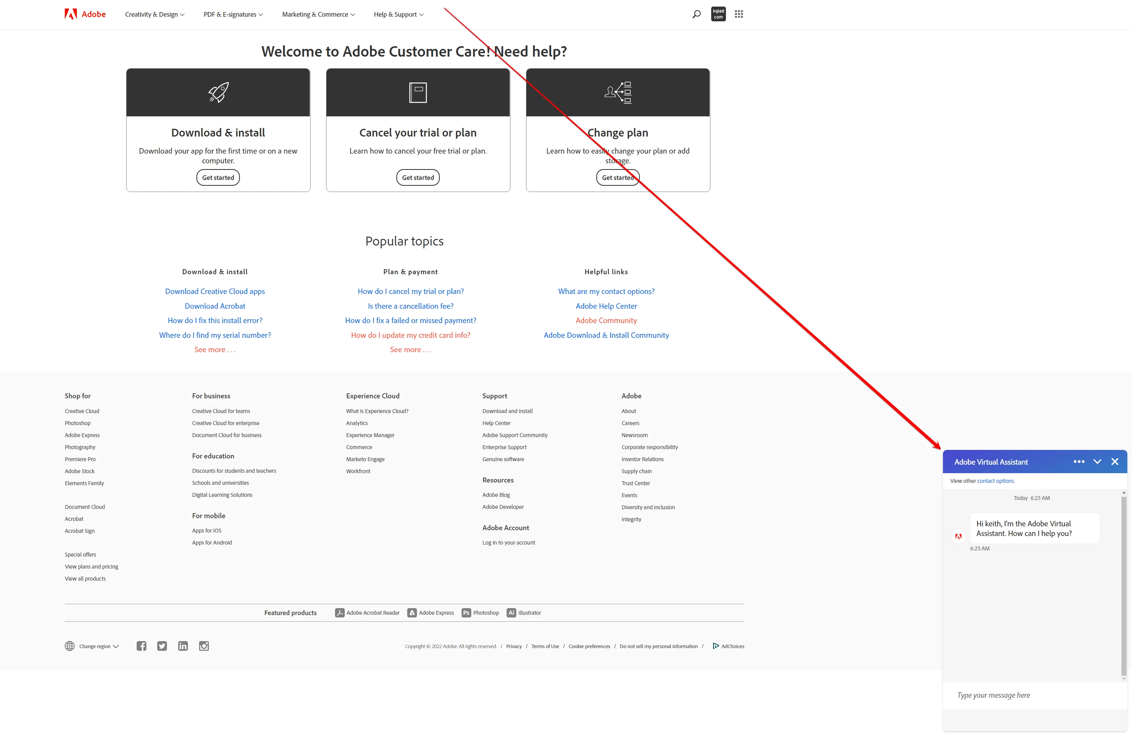
Task: Open the search magnifier icon
Action: tap(696, 14)
